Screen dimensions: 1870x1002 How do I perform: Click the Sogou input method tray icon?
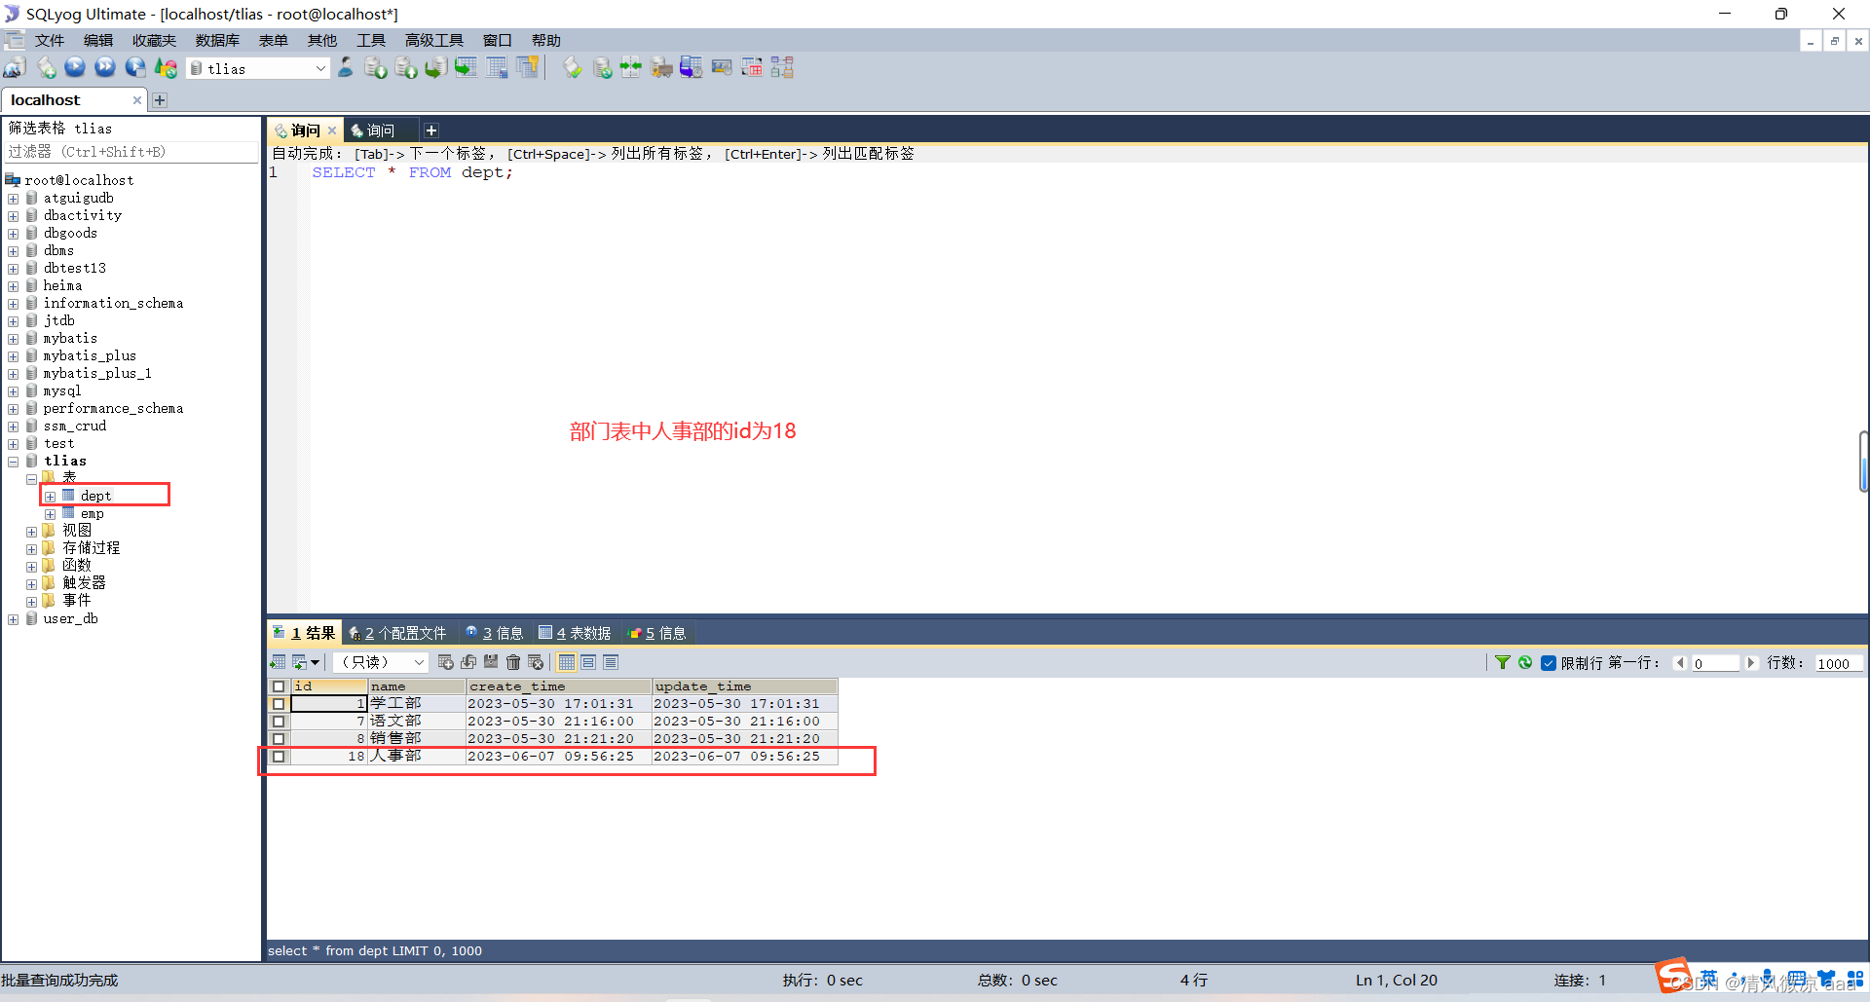pyautogui.click(x=1673, y=975)
